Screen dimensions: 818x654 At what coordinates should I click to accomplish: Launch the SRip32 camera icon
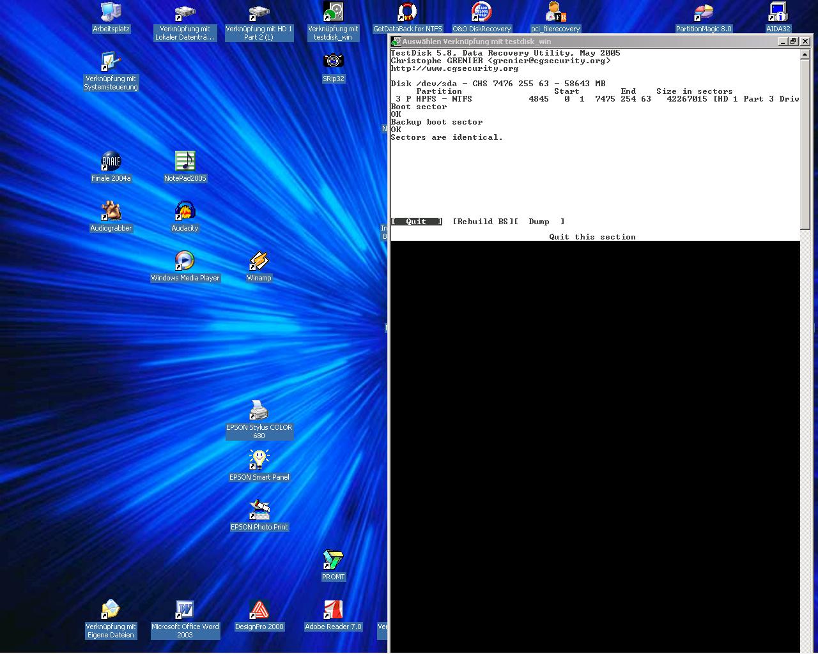click(x=333, y=67)
